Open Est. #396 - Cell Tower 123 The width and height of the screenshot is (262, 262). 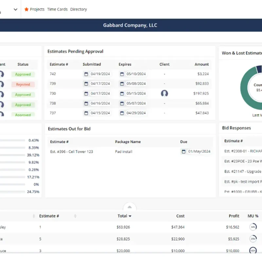71,152
